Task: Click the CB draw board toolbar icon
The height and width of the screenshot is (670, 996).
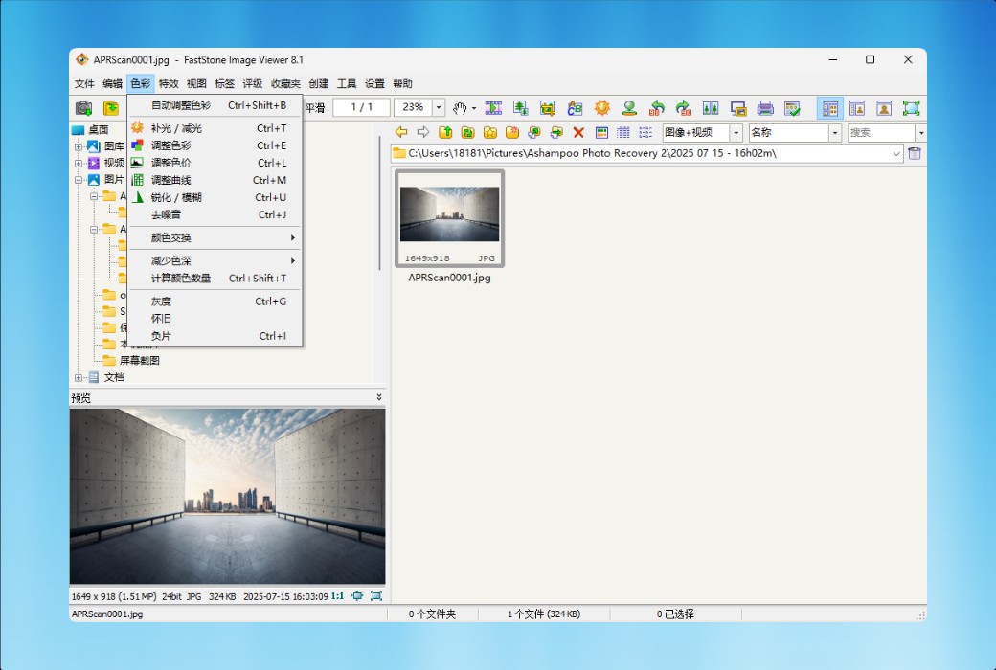Action: point(575,108)
